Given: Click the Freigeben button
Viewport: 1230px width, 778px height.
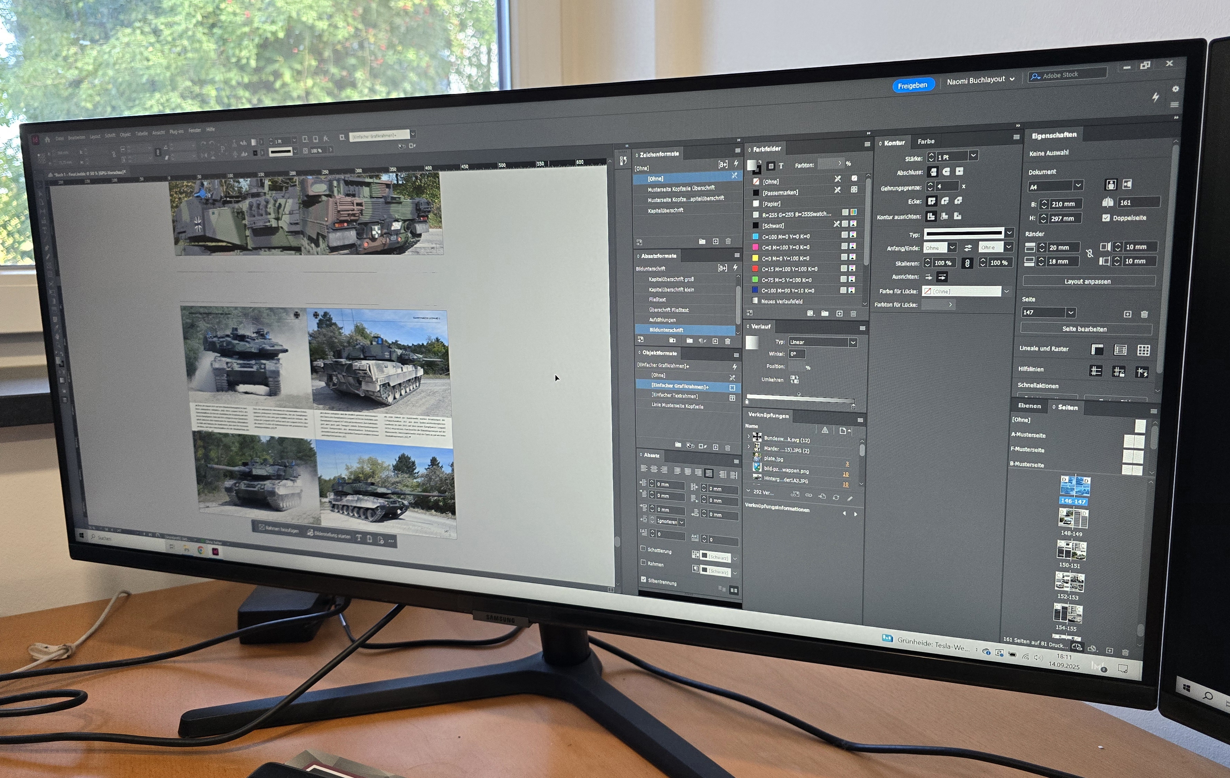Looking at the screenshot, I should [x=912, y=85].
